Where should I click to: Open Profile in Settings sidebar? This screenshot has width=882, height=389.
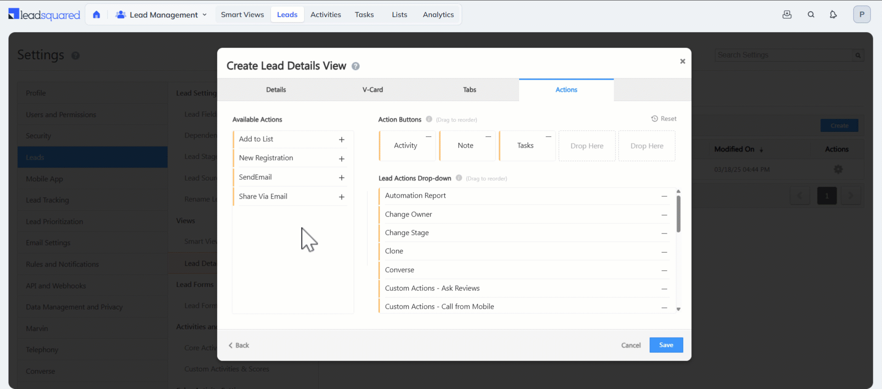(92, 93)
